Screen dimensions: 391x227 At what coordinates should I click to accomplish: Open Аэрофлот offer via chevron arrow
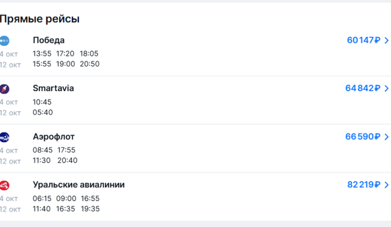click(x=387, y=137)
